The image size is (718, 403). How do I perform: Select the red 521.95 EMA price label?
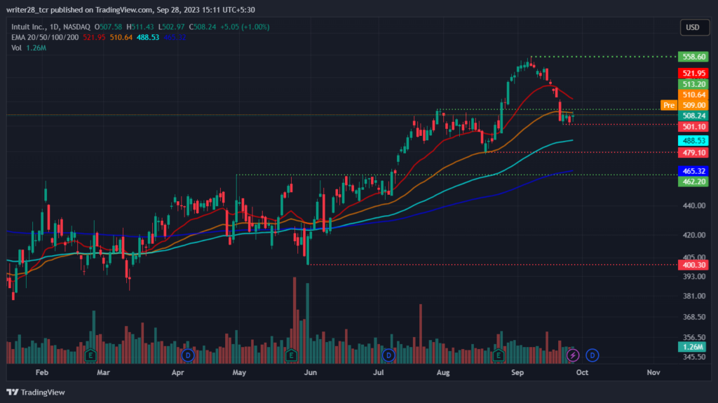click(x=693, y=74)
